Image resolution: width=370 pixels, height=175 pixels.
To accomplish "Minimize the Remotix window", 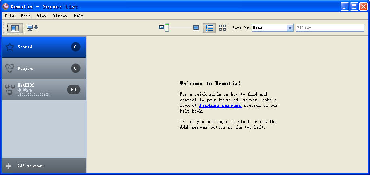I will pyautogui.click(x=345, y=7).
